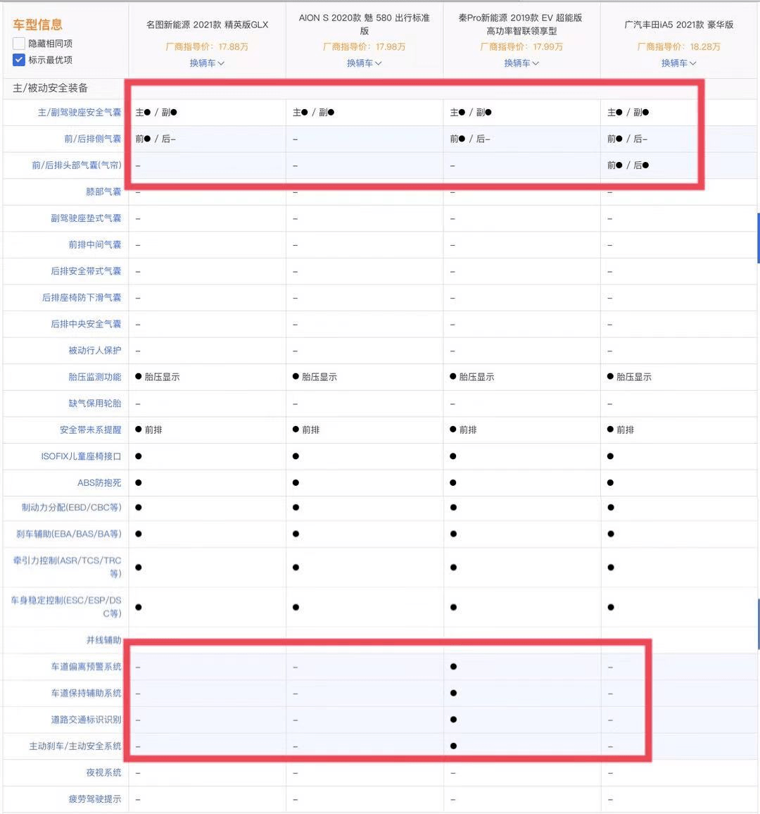
Task: Open the 秦Pro新能源 2019款 EV 超能版 title
Action: point(521,25)
